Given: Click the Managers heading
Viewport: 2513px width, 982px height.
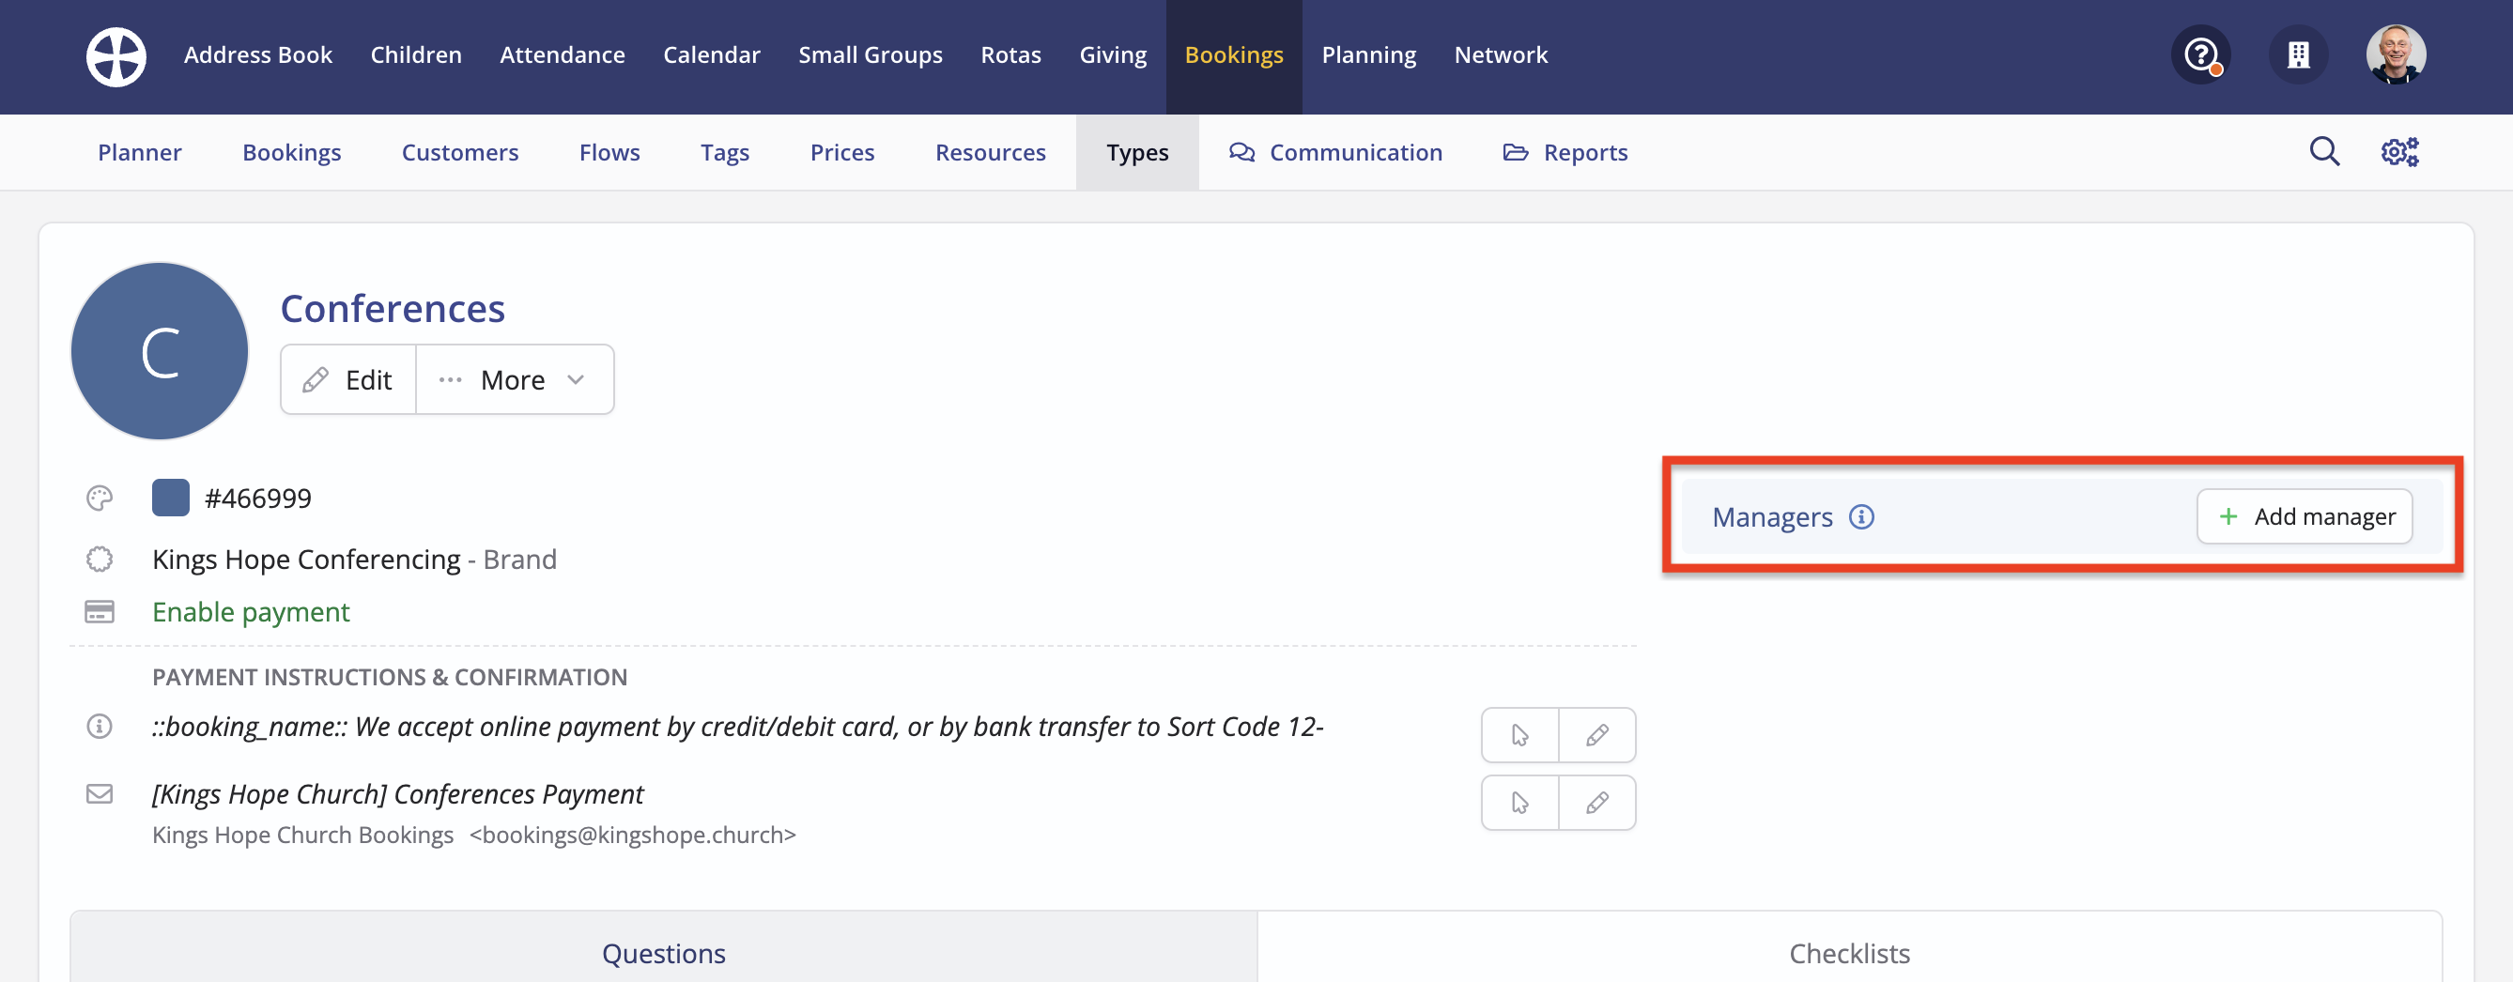Looking at the screenshot, I should tap(1771, 517).
